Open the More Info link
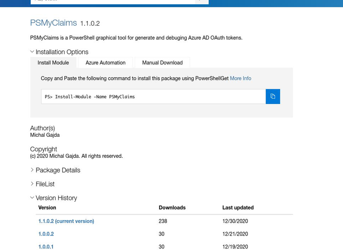Viewport: 343px width, 250px height. point(241,78)
